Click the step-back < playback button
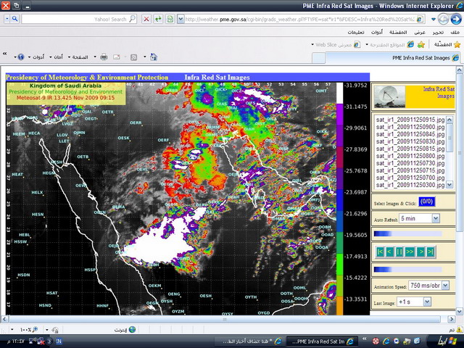 click(389, 252)
